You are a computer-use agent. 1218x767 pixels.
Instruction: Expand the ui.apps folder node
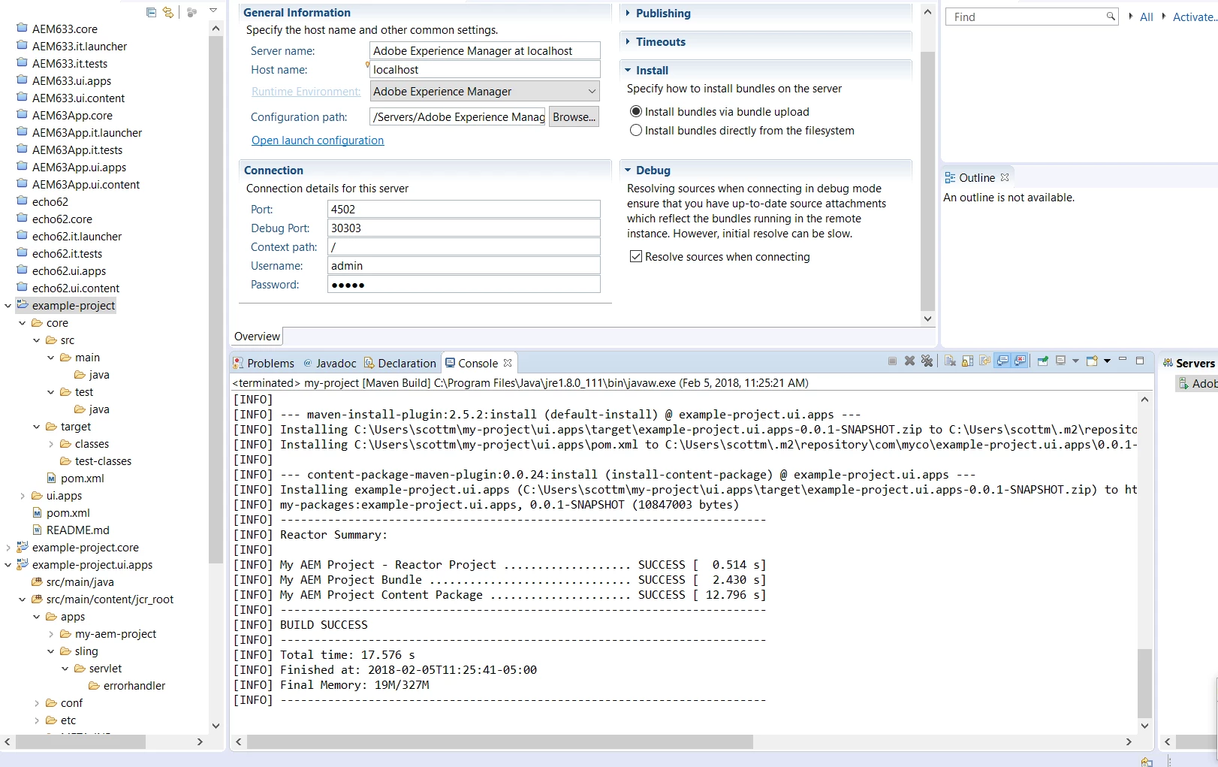pos(23,496)
